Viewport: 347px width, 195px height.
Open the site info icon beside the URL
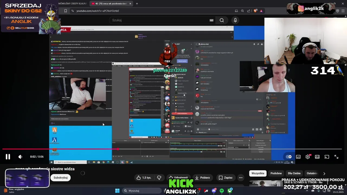pyautogui.click(x=72, y=11)
